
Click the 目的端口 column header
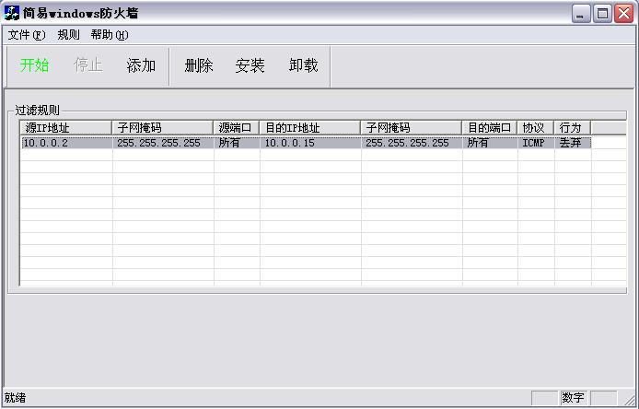tap(490, 128)
